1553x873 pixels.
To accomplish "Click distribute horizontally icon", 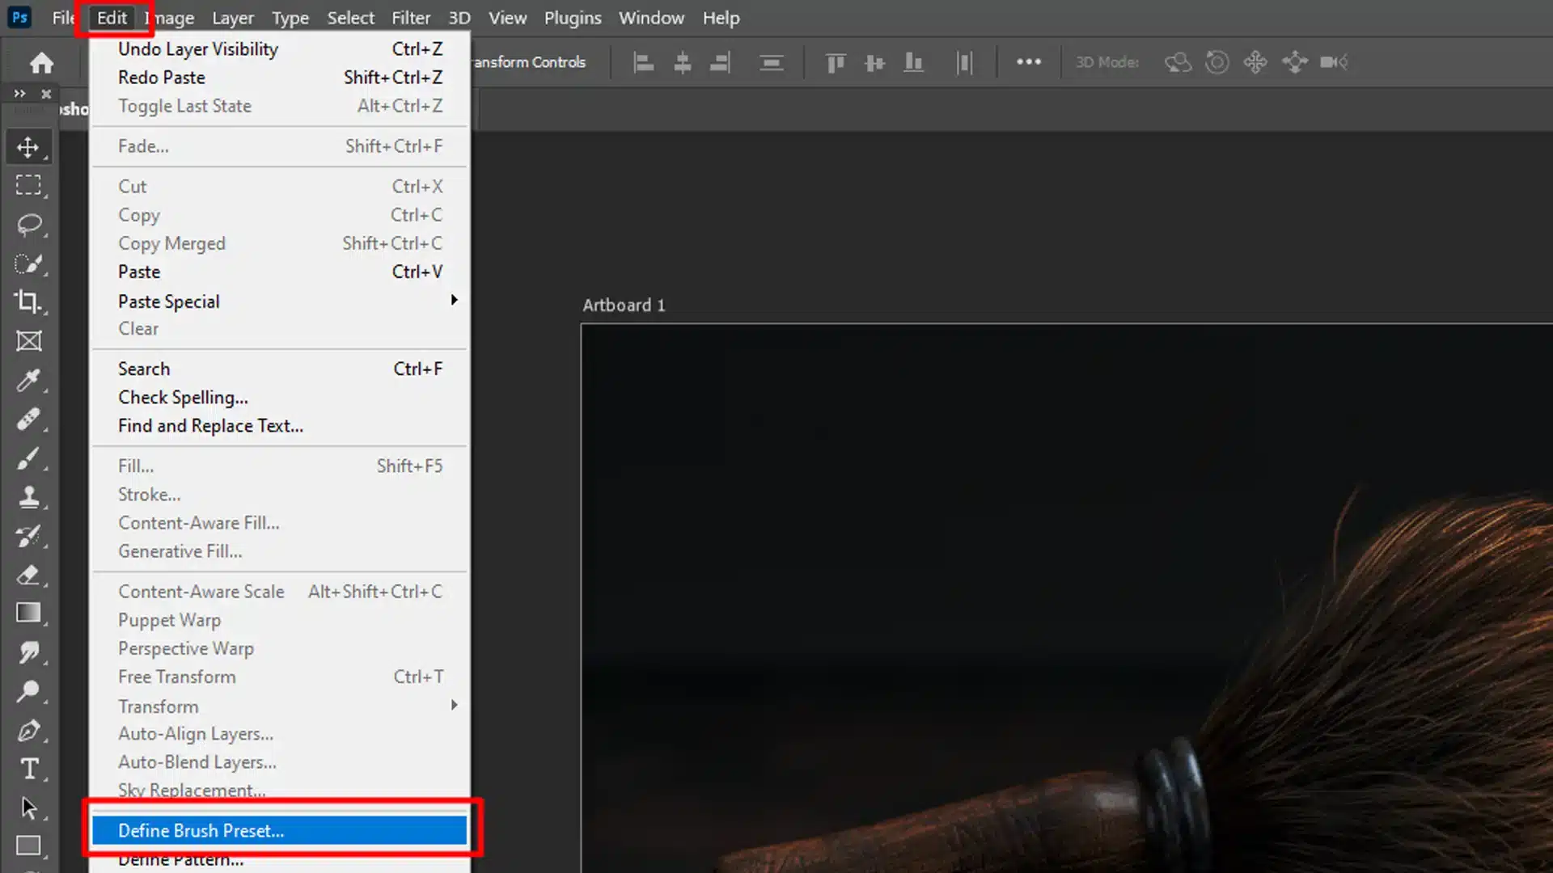I will [964, 62].
